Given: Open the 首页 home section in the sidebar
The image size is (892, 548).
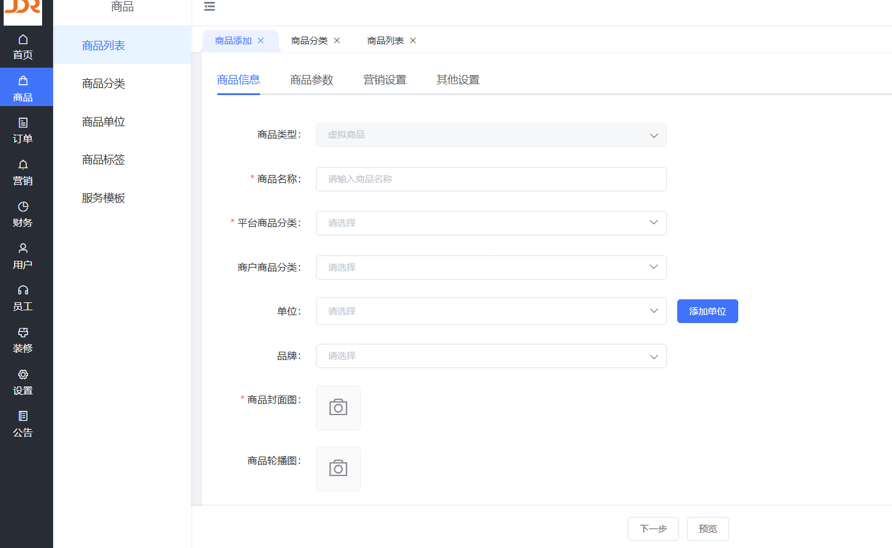Looking at the screenshot, I should click(23, 47).
